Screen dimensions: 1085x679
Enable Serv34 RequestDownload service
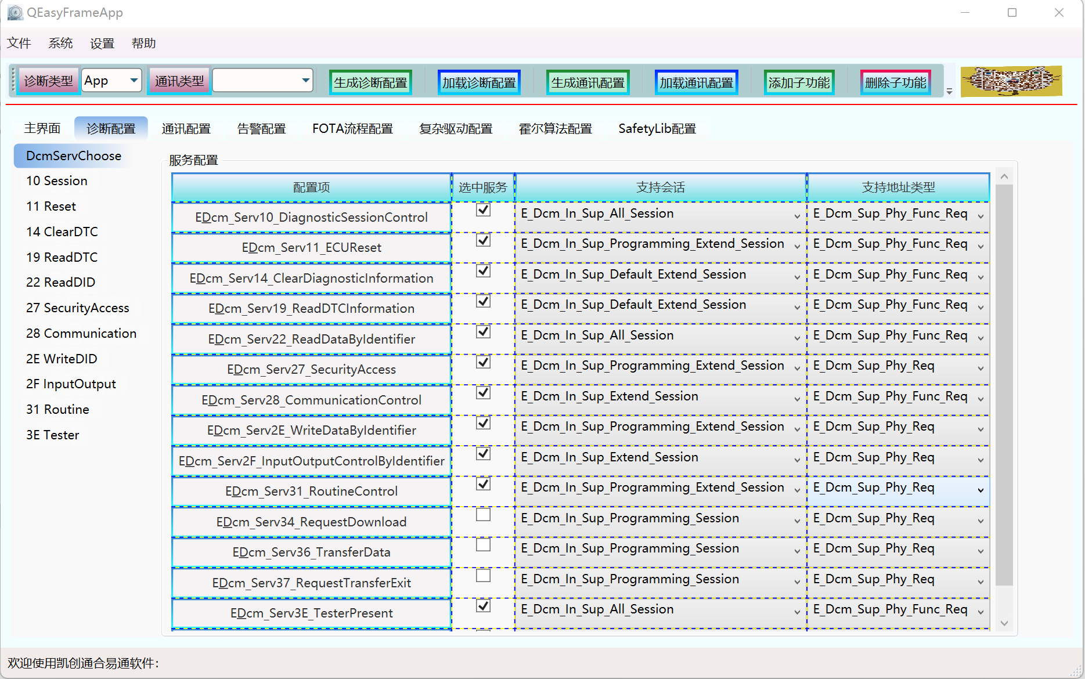[483, 514]
